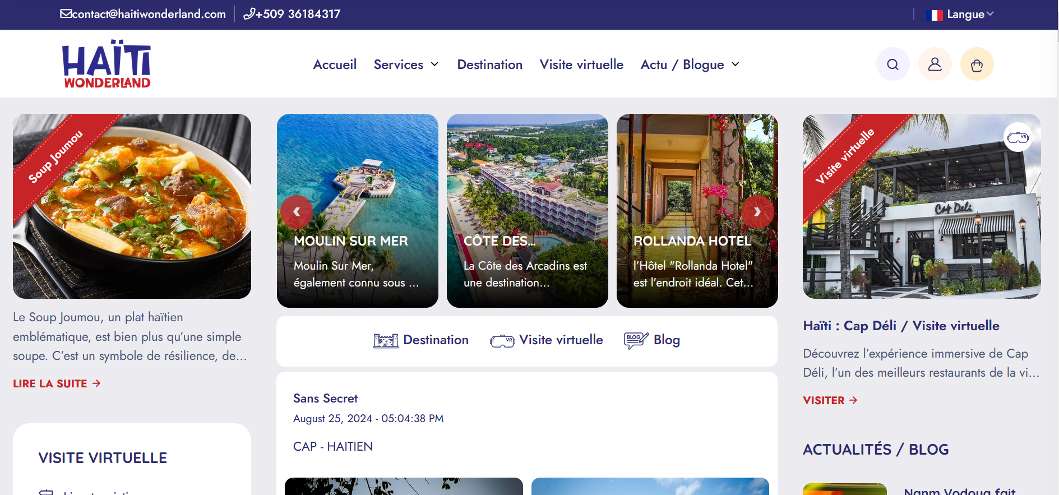
Task: Click the VISITER link under Cap Déli
Action: click(830, 400)
